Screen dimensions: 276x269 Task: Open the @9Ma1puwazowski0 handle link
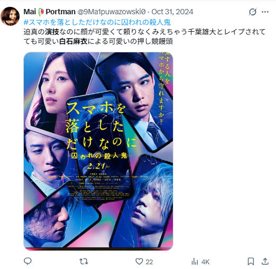click(112, 12)
